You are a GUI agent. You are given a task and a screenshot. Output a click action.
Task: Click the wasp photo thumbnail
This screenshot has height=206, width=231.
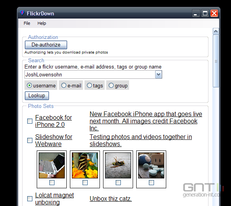click(x=118, y=165)
